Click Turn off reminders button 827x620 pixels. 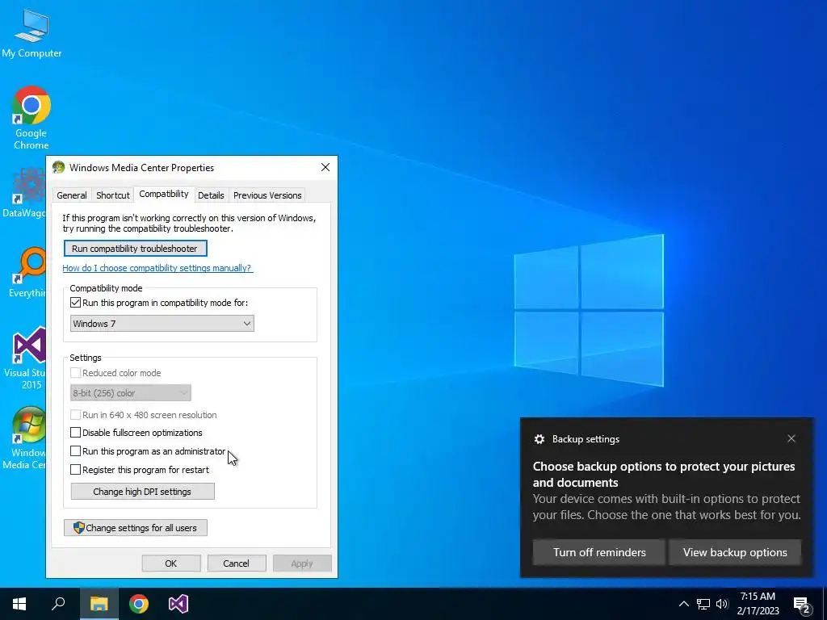(599, 552)
